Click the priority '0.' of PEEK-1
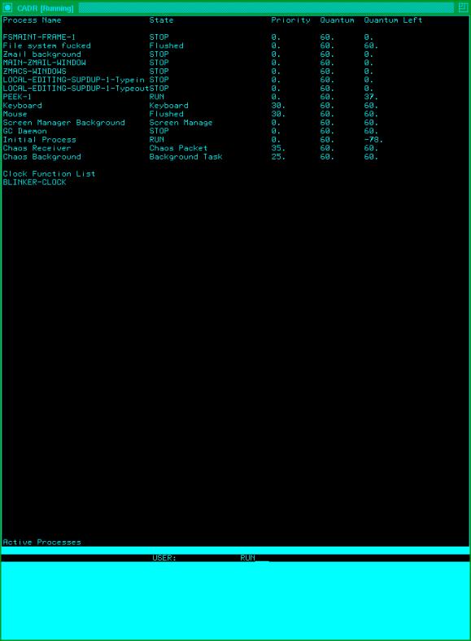 tap(276, 97)
